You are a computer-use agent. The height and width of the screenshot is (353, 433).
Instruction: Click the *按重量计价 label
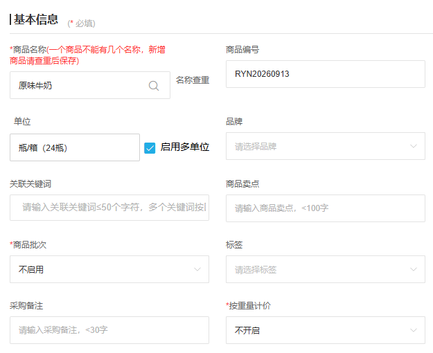coord(248,306)
